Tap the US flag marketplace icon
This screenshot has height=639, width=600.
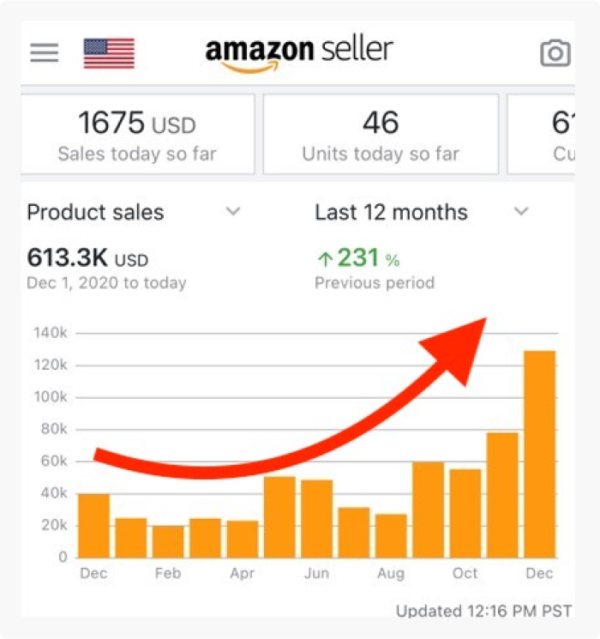point(109,53)
